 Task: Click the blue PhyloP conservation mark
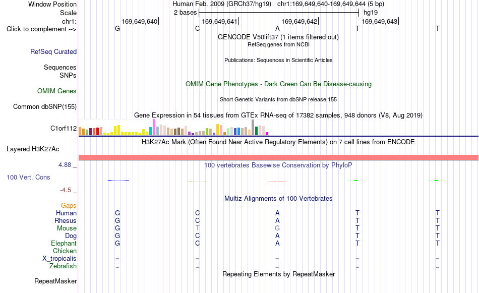118,181
